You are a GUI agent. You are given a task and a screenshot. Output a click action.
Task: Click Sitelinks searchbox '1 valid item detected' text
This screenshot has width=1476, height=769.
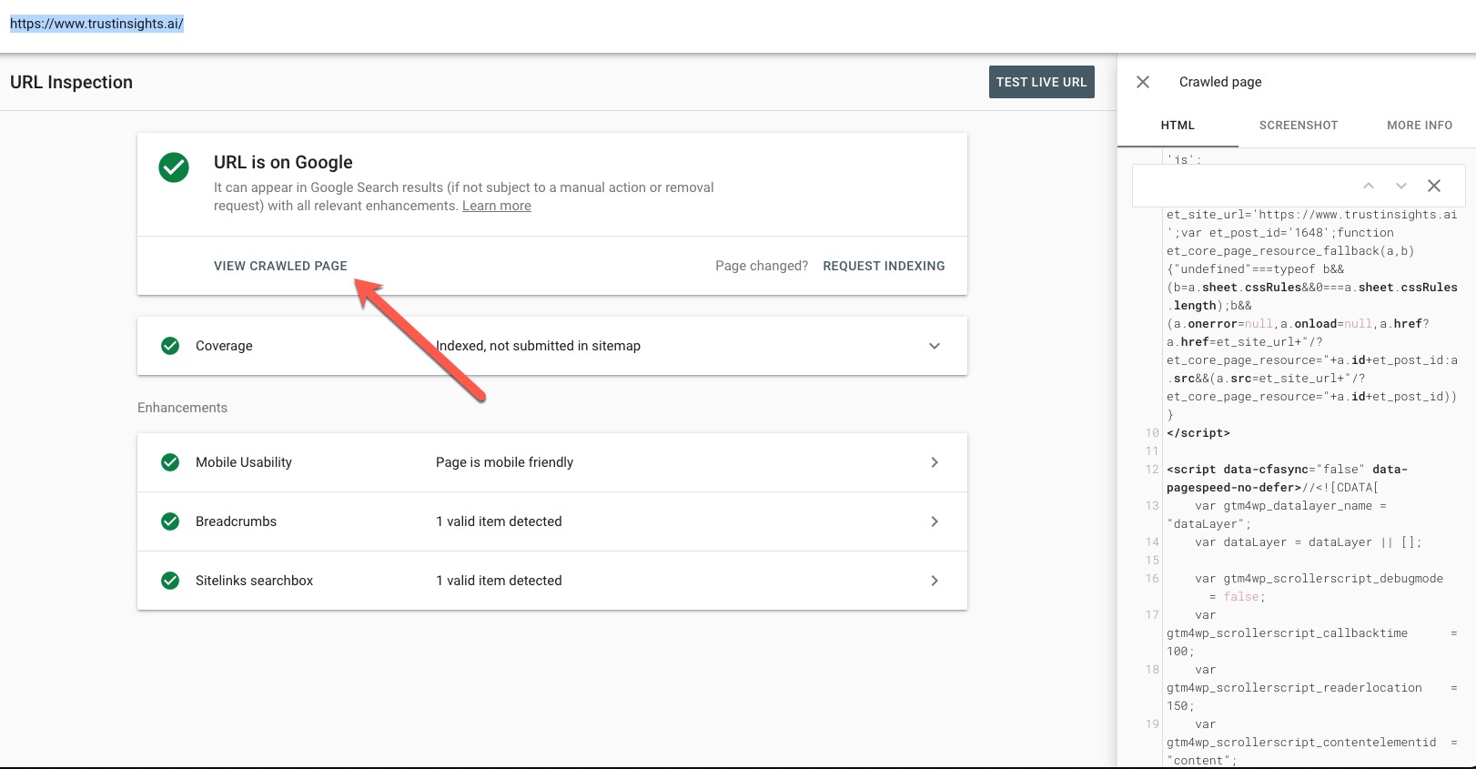(x=499, y=581)
